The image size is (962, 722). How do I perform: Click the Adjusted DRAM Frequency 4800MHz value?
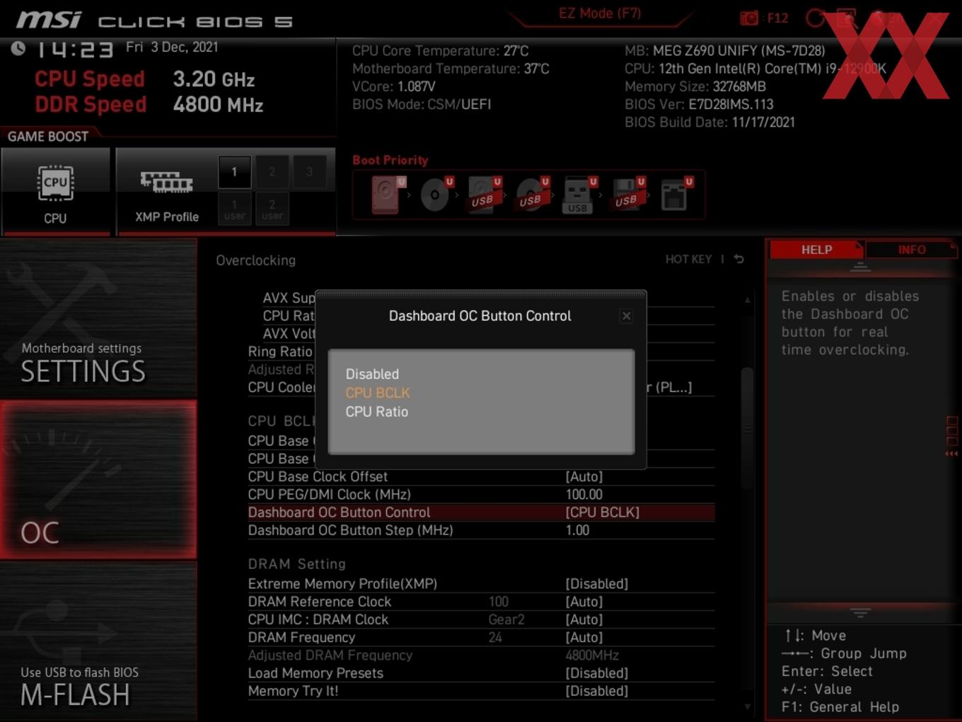592,655
